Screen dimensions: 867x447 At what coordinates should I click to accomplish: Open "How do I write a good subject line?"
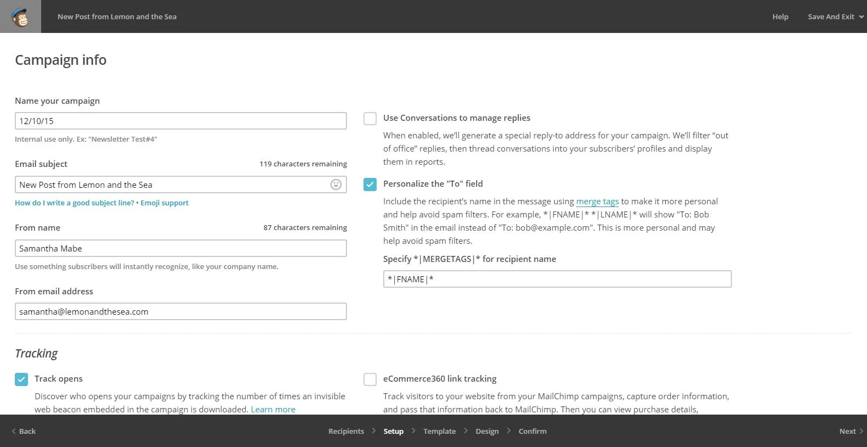(x=75, y=203)
